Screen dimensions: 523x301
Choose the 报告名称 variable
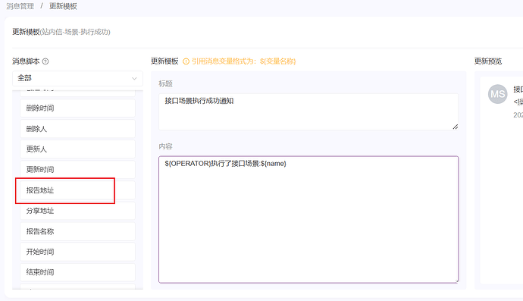pyautogui.click(x=77, y=231)
